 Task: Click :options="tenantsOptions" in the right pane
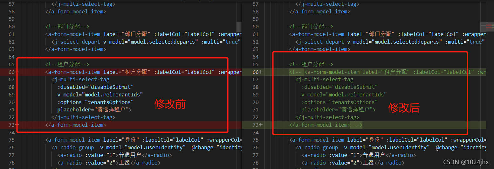tap(340, 102)
